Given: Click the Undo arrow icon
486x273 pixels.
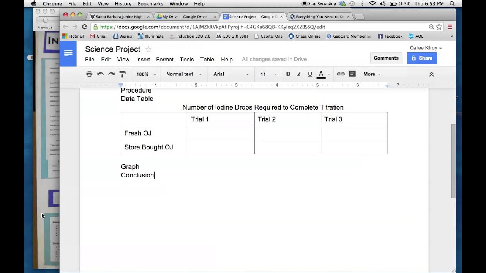Looking at the screenshot, I should [x=100, y=74].
